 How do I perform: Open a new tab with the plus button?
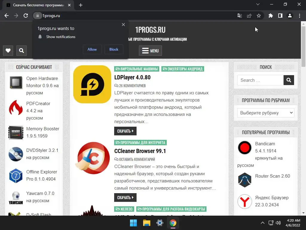click(81, 5)
